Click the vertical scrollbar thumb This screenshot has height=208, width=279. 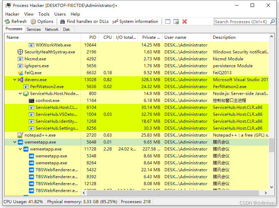[x=271, y=146]
